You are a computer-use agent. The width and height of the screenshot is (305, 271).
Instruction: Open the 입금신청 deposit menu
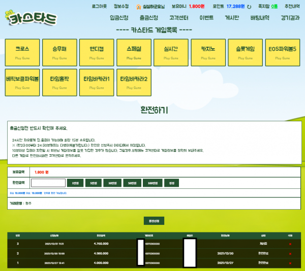click(119, 18)
